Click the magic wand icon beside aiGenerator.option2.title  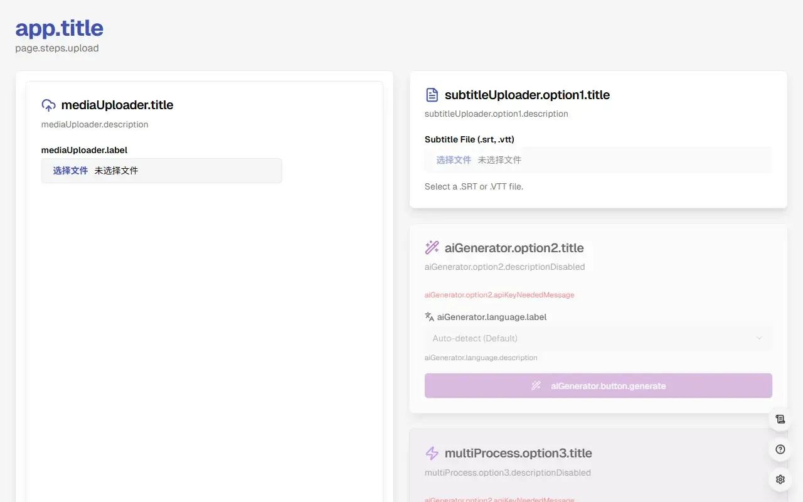pyautogui.click(x=432, y=248)
